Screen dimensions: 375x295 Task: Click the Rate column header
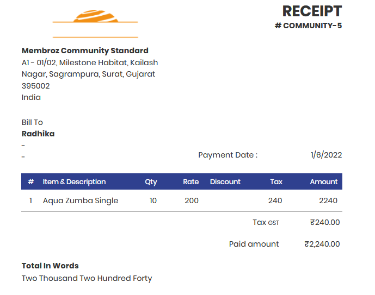[x=191, y=182]
